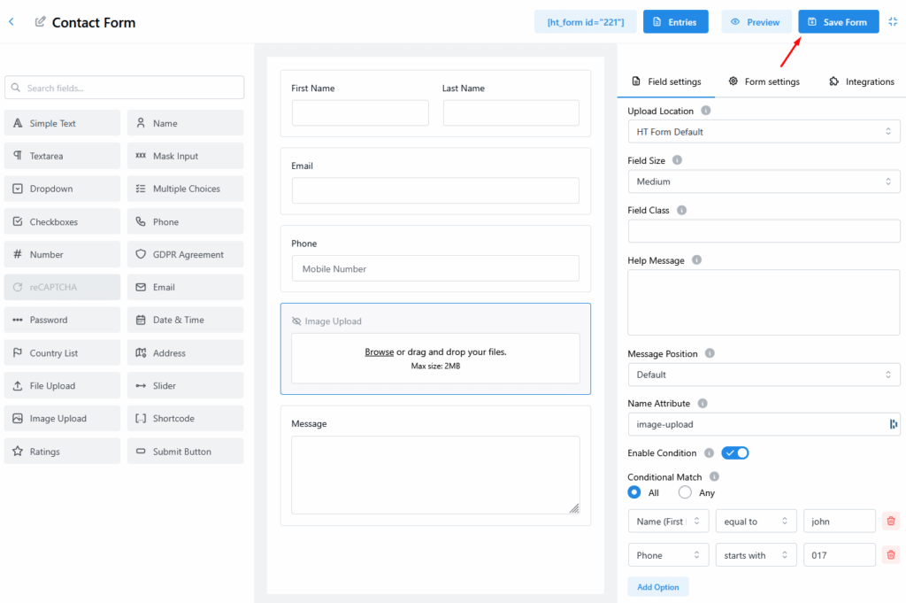
Task: Click the info icon next to Upload Location
Action: 705,111
